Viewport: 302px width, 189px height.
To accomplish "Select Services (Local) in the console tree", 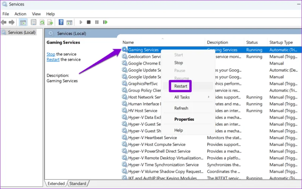I will click(22, 32).
